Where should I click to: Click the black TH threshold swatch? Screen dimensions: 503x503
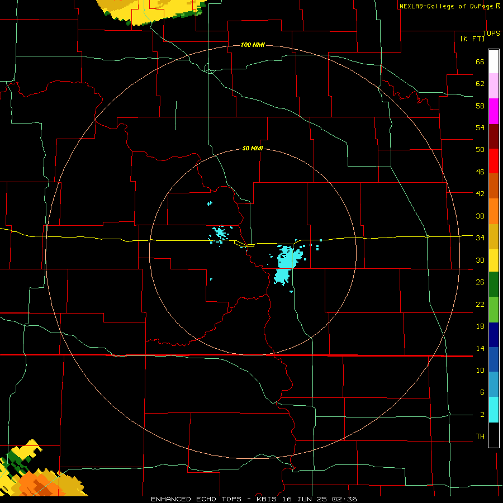pyautogui.click(x=493, y=435)
